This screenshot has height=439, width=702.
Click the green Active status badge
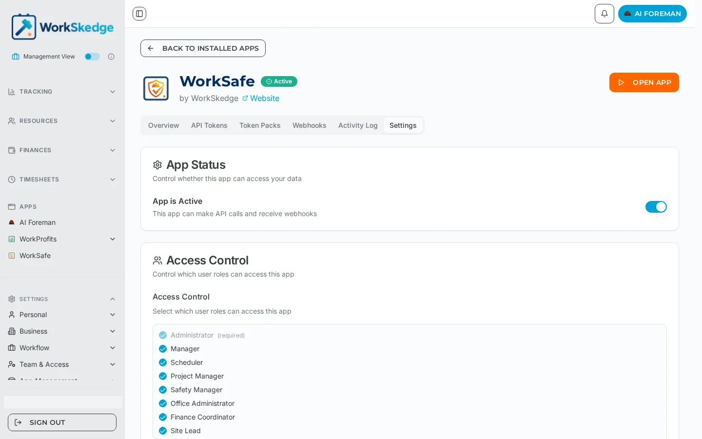tap(279, 81)
